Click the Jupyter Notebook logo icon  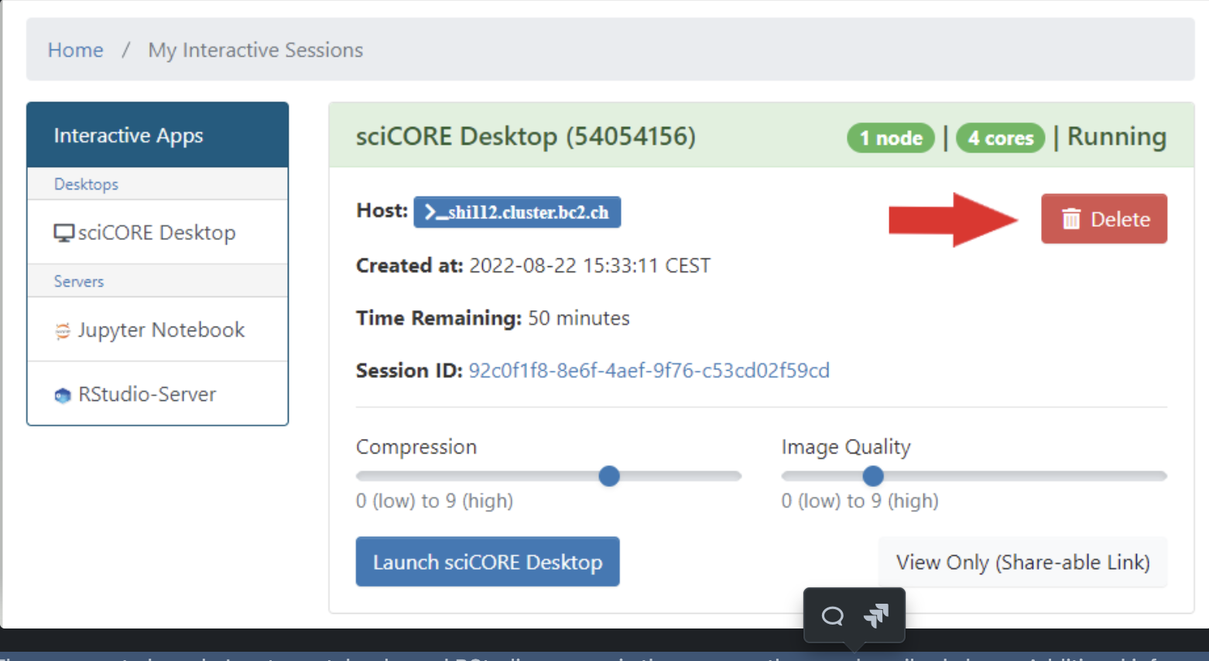pyautogui.click(x=63, y=330)
